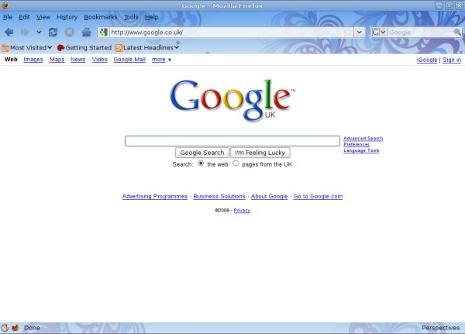Click the Google UK logo
This screenshot has height=334, width=465.
point(232,100)
